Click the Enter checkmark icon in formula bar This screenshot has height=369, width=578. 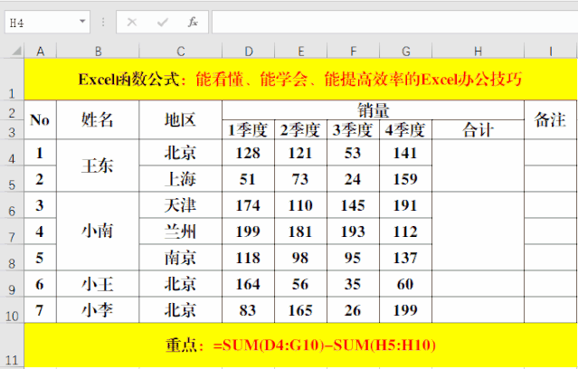162,23
